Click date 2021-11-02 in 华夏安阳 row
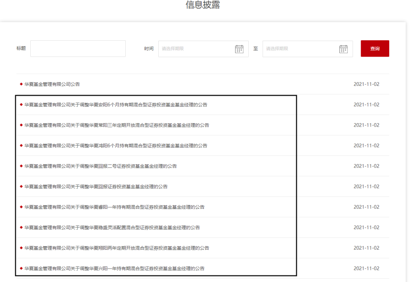 pyautogui.click(x=366, y=105)
